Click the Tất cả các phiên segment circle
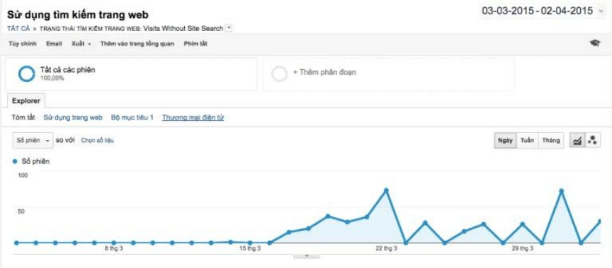 [x=26, y=74]
